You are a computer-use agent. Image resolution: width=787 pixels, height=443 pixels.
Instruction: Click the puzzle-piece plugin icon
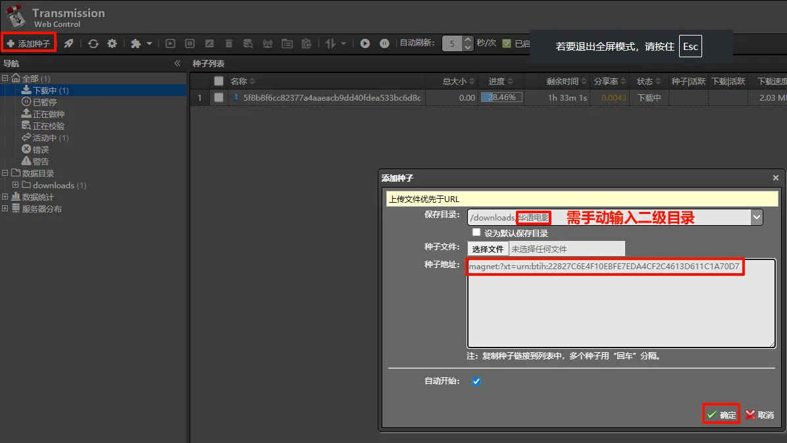click(x=136, y=43)
